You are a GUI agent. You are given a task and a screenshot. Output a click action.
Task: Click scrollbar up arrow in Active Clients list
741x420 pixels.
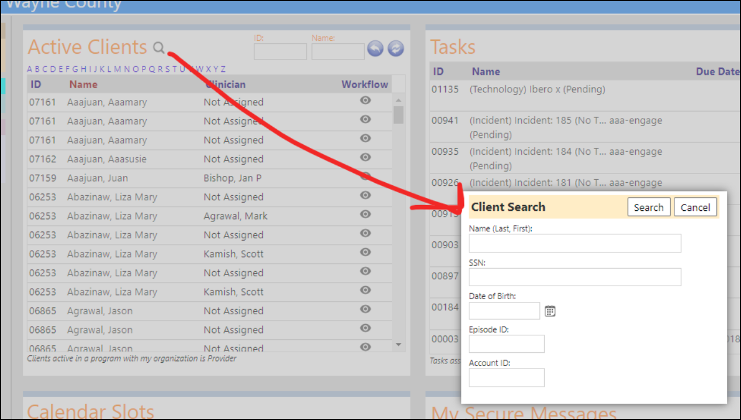pos(399,99)
